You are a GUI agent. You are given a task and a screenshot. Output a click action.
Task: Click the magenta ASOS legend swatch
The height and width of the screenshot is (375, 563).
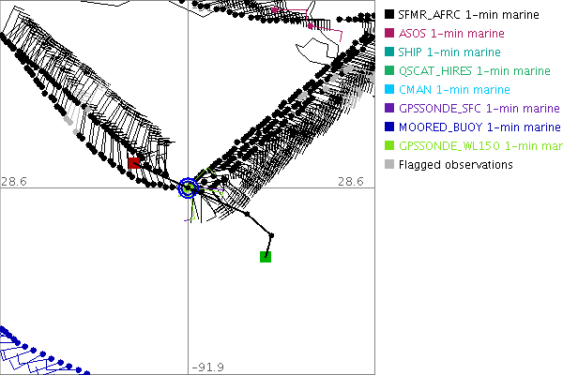389,34
